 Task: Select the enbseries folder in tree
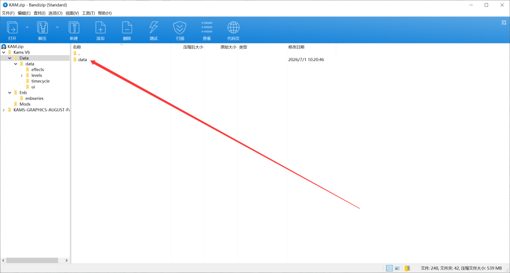pos(34,98)
